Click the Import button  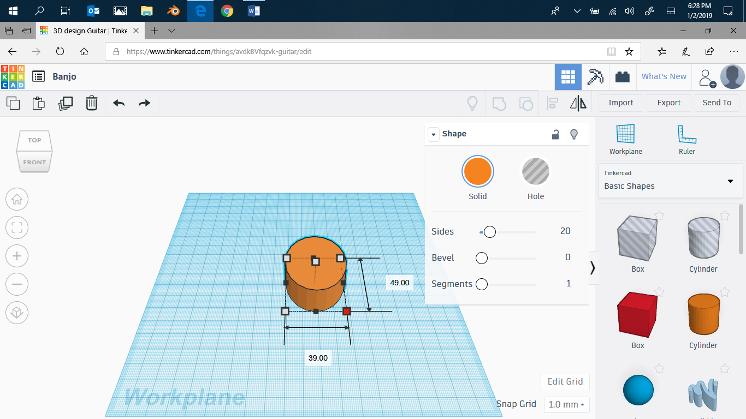[x=621, y=103]
